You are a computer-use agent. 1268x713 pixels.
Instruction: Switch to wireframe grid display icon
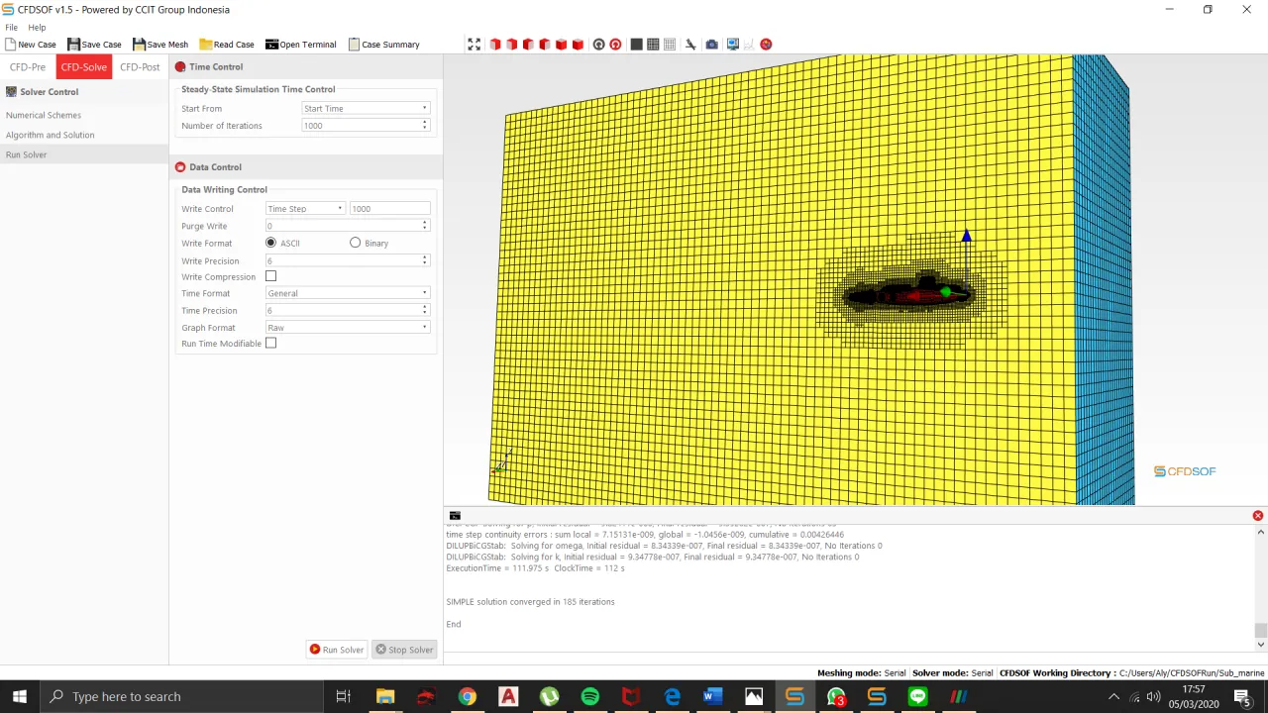(670, 45)
